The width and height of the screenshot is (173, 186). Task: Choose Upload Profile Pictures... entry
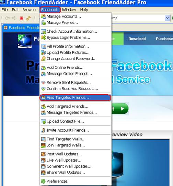76,53
